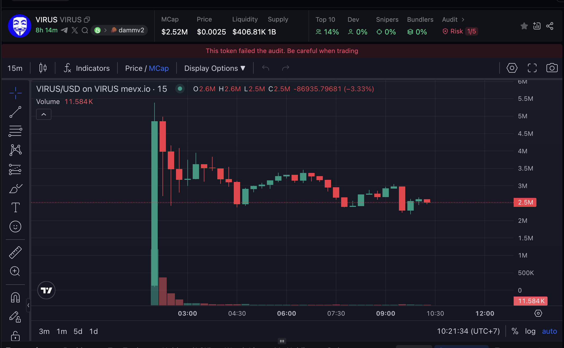Viewport: 564px width, 348px height.
Task: Toggle lock all drawings
Action: [15, 336]
